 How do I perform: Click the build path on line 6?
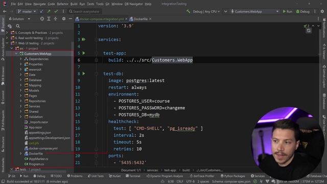point(159,60)
